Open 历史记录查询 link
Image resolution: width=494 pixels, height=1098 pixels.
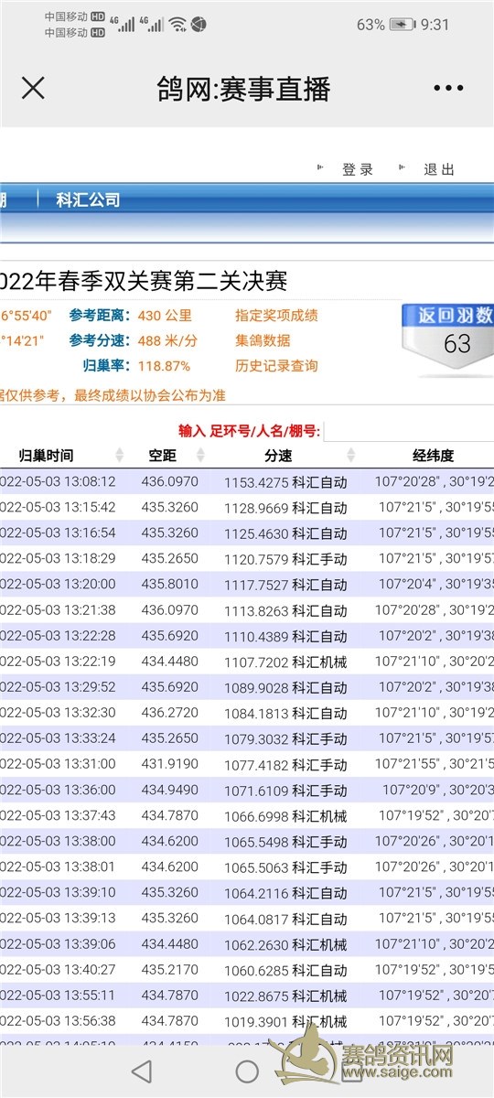[276, 366]
